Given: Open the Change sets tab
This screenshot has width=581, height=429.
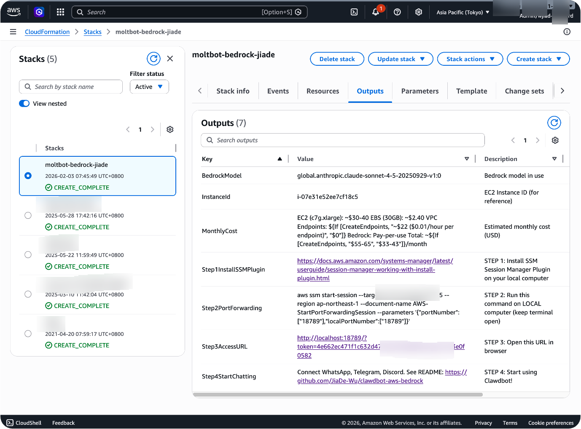Looking at the screenshot, I should point(525,91).
